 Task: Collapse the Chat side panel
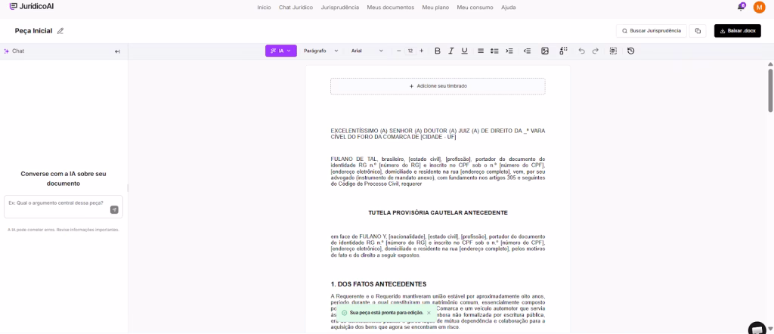click(x=117, y=51)
